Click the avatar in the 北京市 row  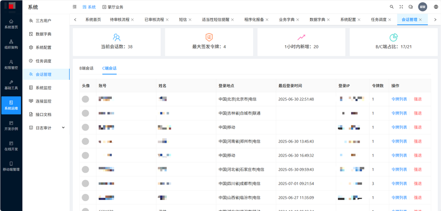(85, 99)
